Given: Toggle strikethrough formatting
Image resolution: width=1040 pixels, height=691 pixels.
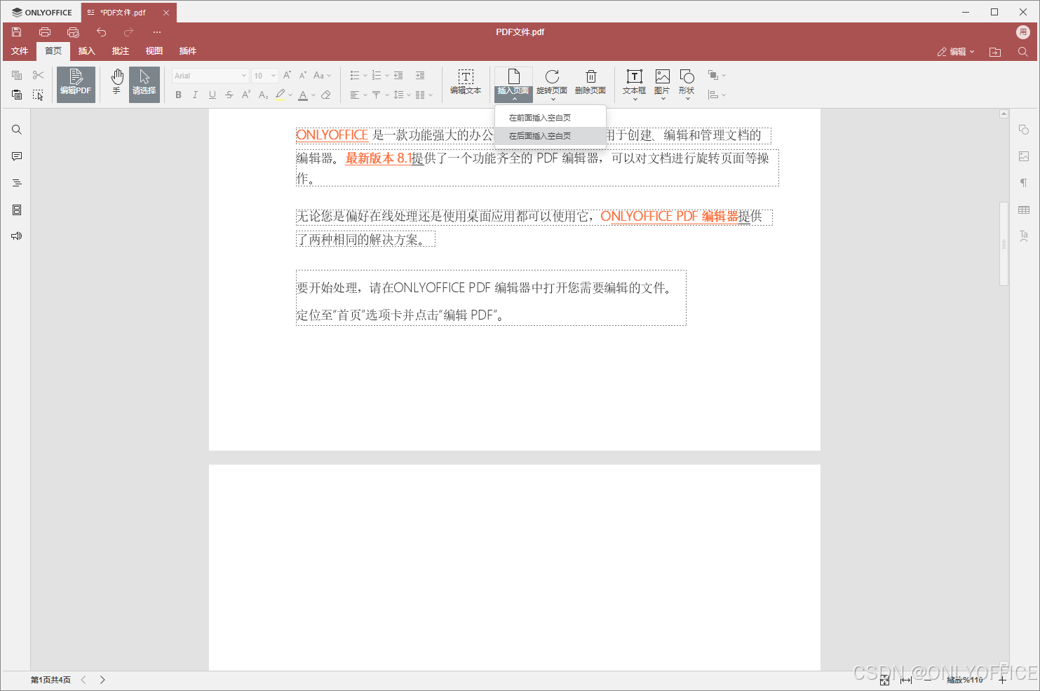Looking at the screenshot, I should click(x=229, y=95).
